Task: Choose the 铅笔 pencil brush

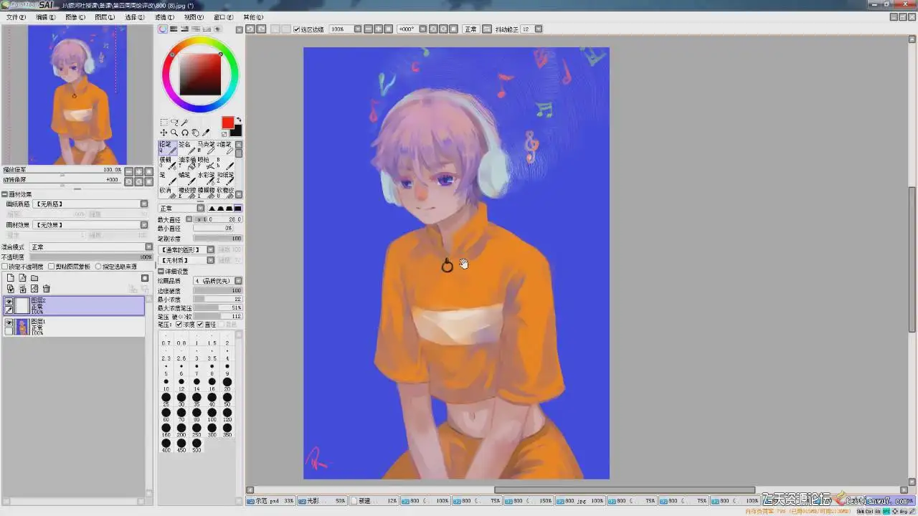Action: pos(168,148)
